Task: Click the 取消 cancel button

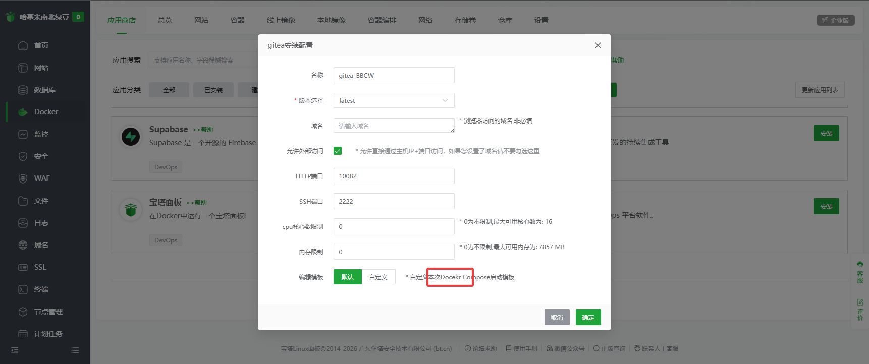Action: pos(557,317)
